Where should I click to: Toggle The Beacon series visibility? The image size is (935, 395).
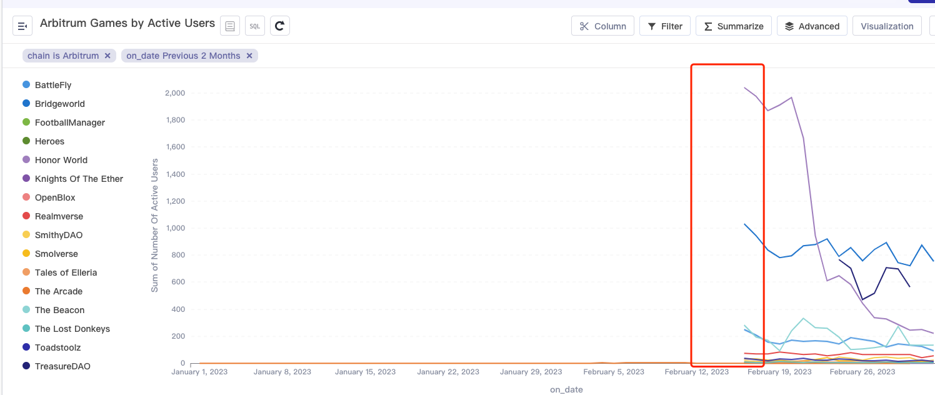coord(59,310)
